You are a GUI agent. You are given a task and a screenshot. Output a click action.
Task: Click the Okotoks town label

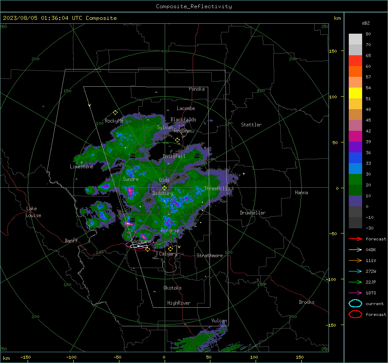click(172, 288)
